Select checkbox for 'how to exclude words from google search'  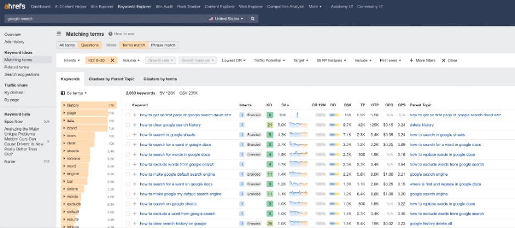point(128,164)
